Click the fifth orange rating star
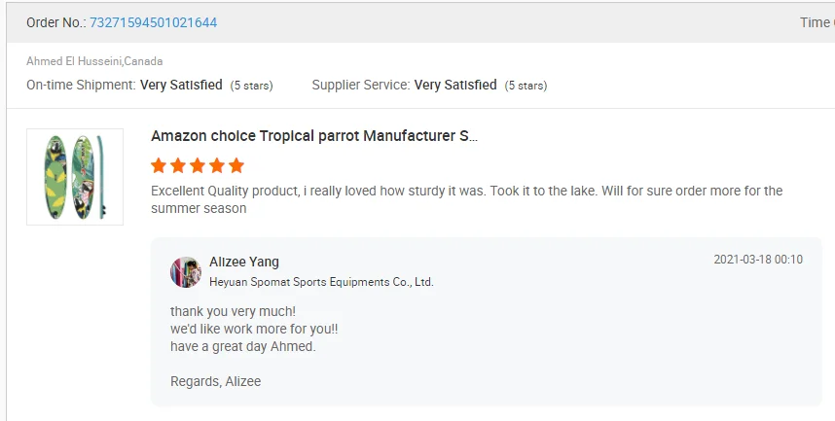 pos(236,165)
